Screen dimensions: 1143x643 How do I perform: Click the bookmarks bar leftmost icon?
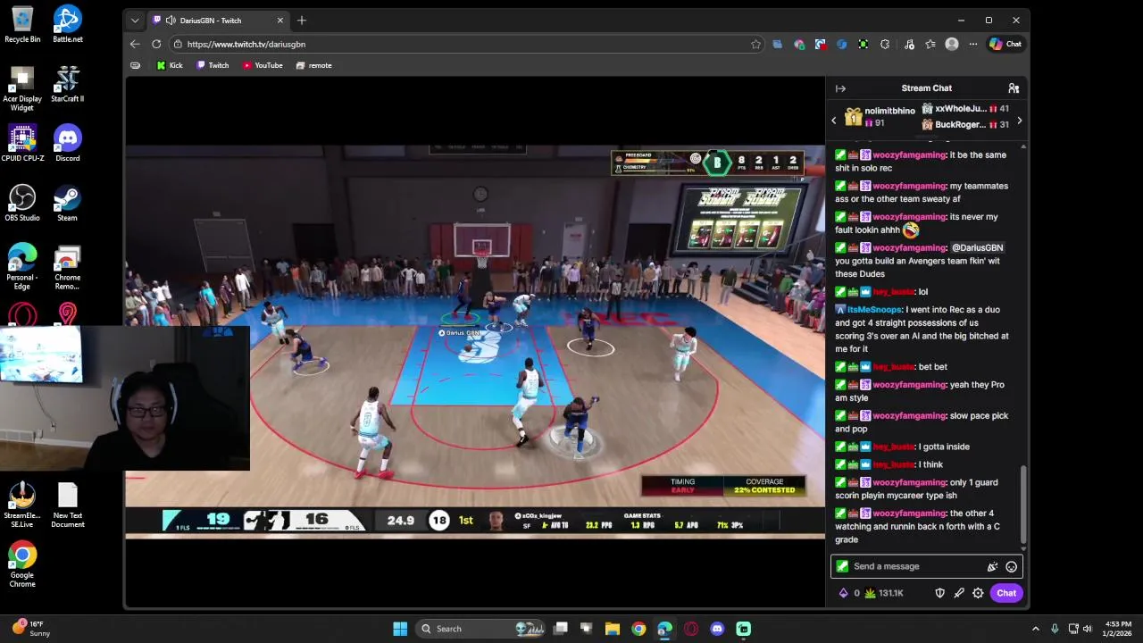coord(135,65)
